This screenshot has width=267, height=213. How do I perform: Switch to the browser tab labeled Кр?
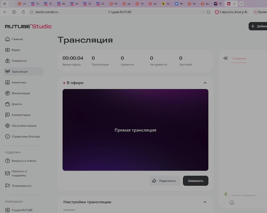click(61, 4)
